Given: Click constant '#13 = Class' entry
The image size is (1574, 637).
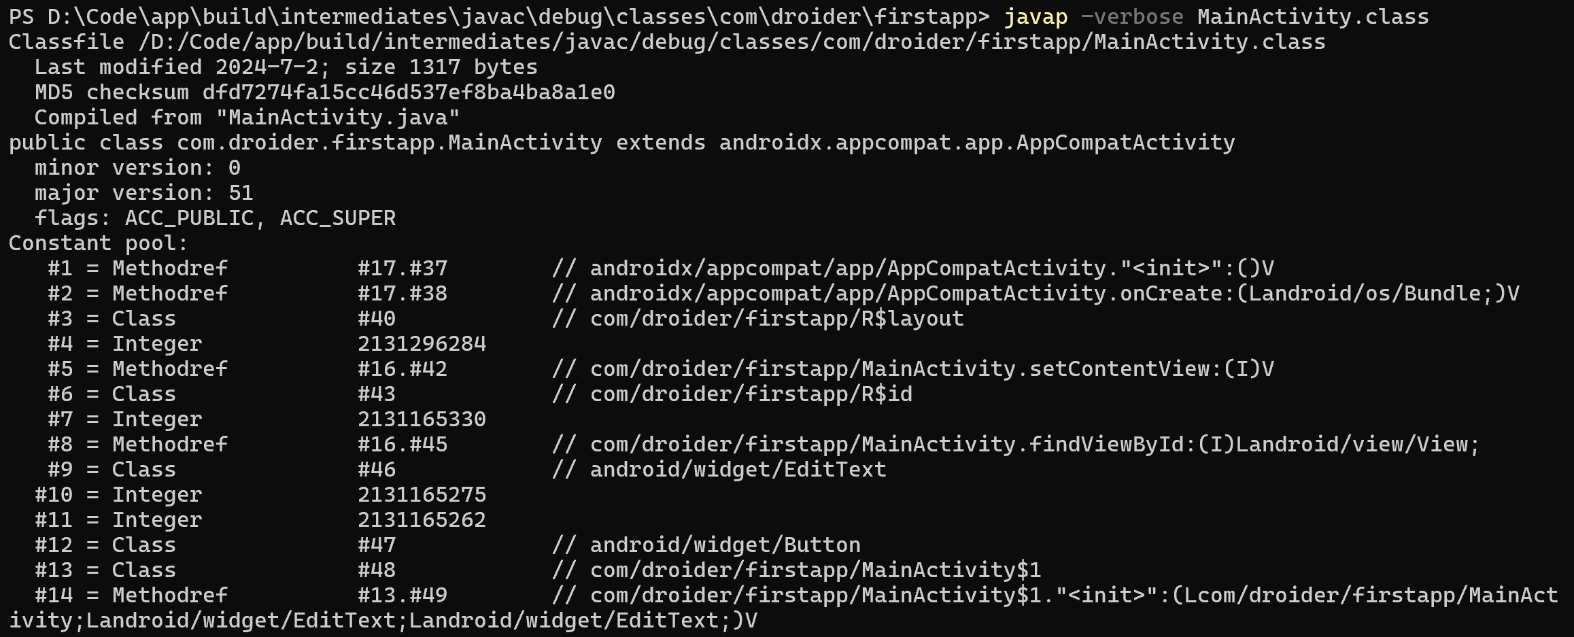Looking at the screenshot, I should [105, 570].
